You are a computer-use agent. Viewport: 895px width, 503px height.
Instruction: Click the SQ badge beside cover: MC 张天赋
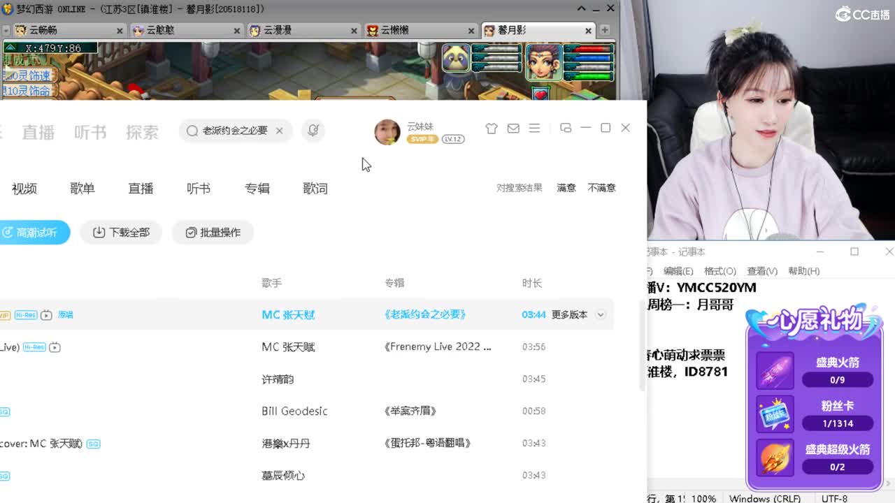pyautogui.click(x=93, y=444)
